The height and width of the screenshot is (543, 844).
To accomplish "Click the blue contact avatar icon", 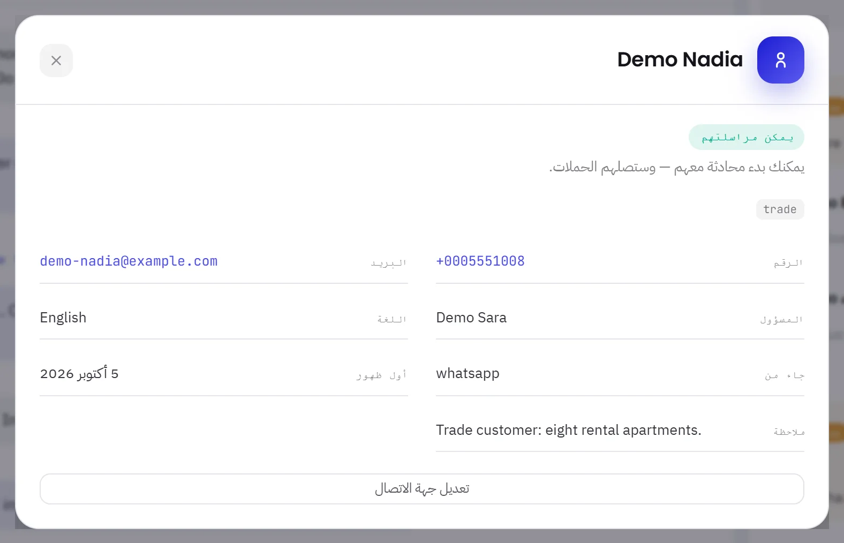I will coord(780,60).
